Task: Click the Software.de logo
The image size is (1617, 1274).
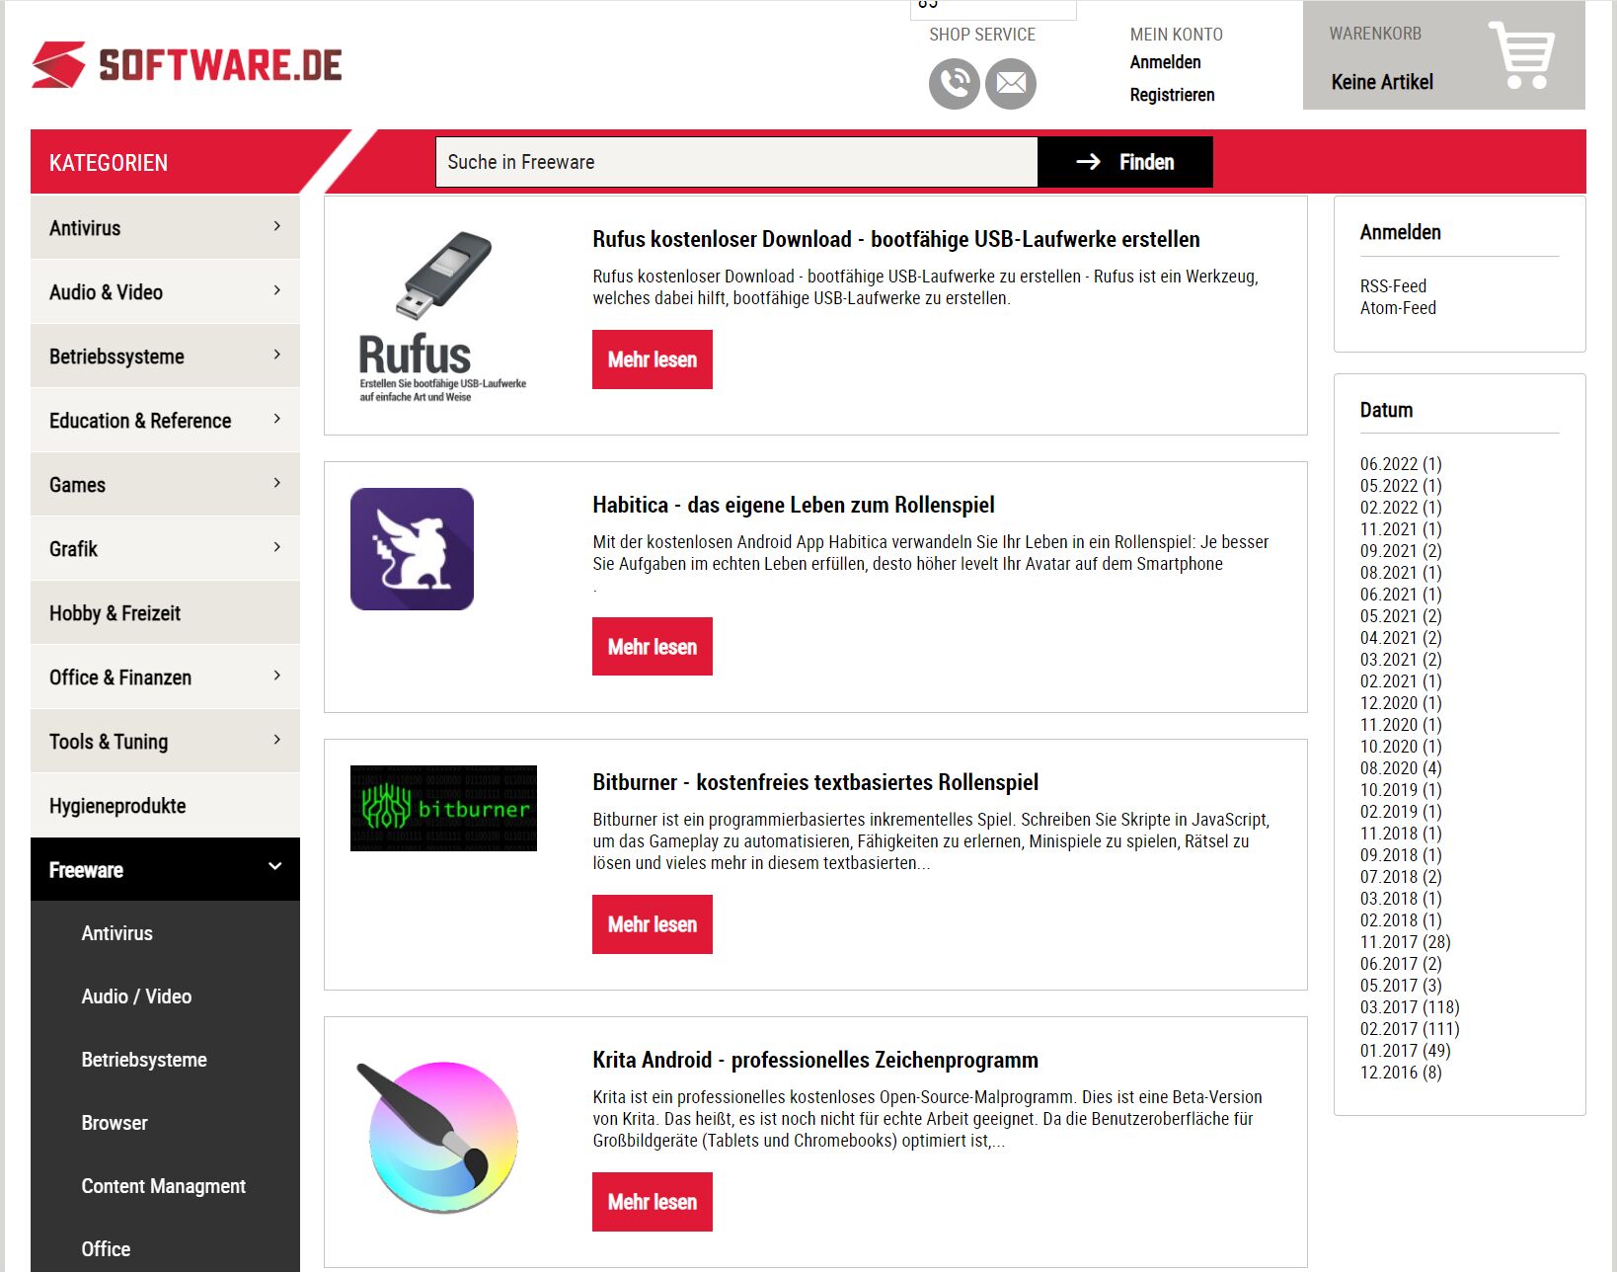Action: 187,65
